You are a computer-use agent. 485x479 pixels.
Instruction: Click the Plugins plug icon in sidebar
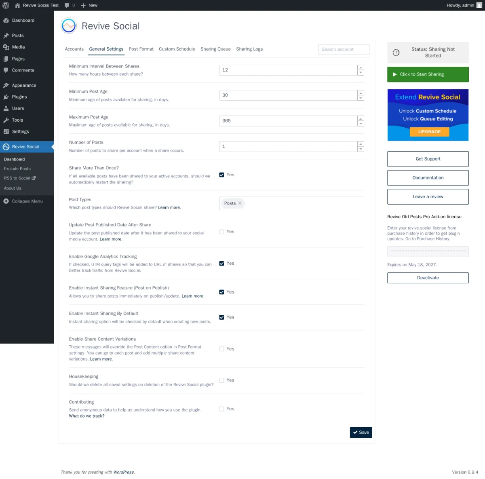[x=6, y=97]
